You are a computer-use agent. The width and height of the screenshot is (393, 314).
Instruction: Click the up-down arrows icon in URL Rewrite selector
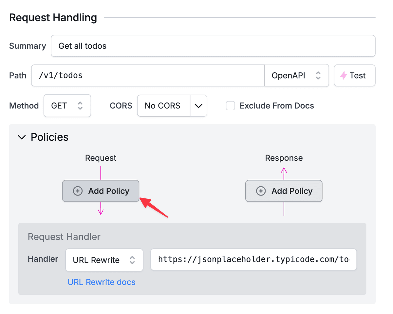click(x=132, y=260)
